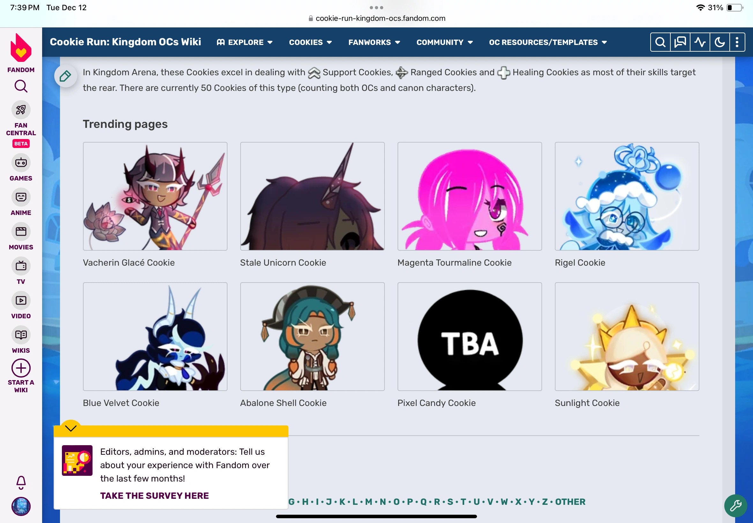Open the wiki search magnifier in header
753x523 pixels.
660,42
